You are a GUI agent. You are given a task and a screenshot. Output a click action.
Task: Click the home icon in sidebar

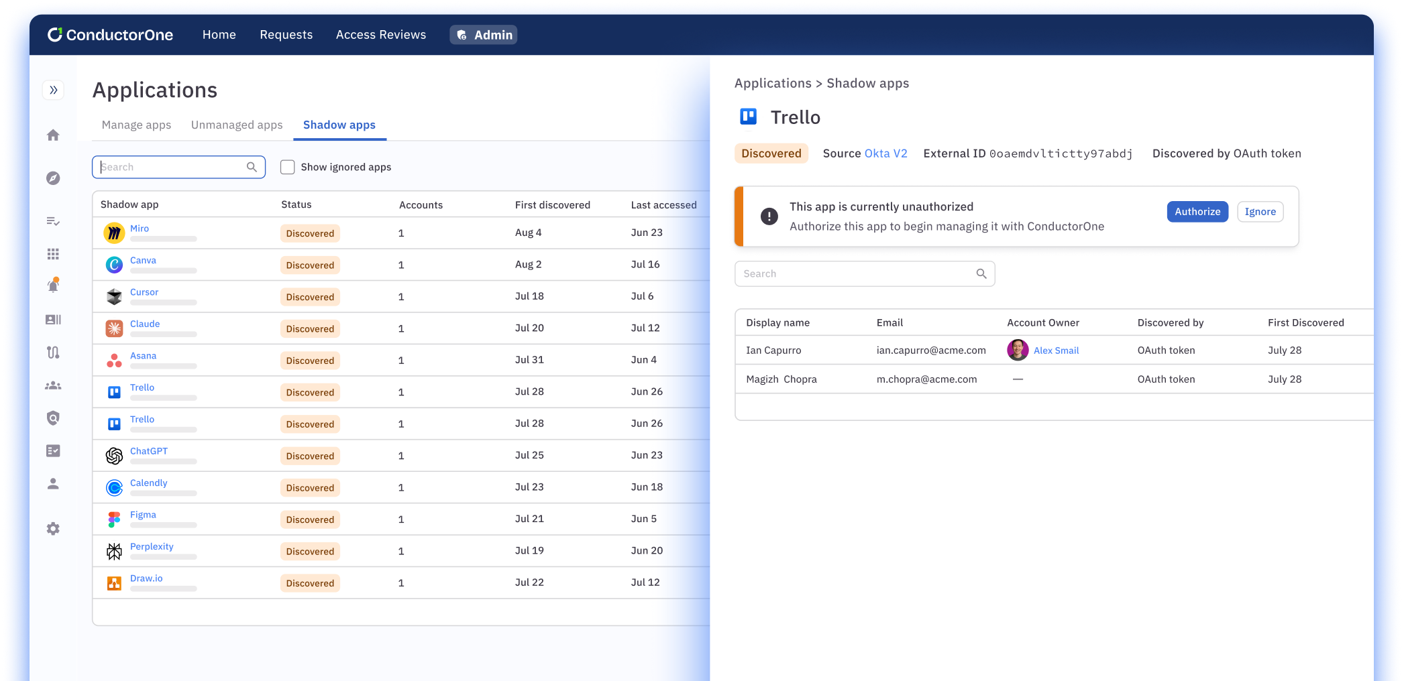(54, 135)
